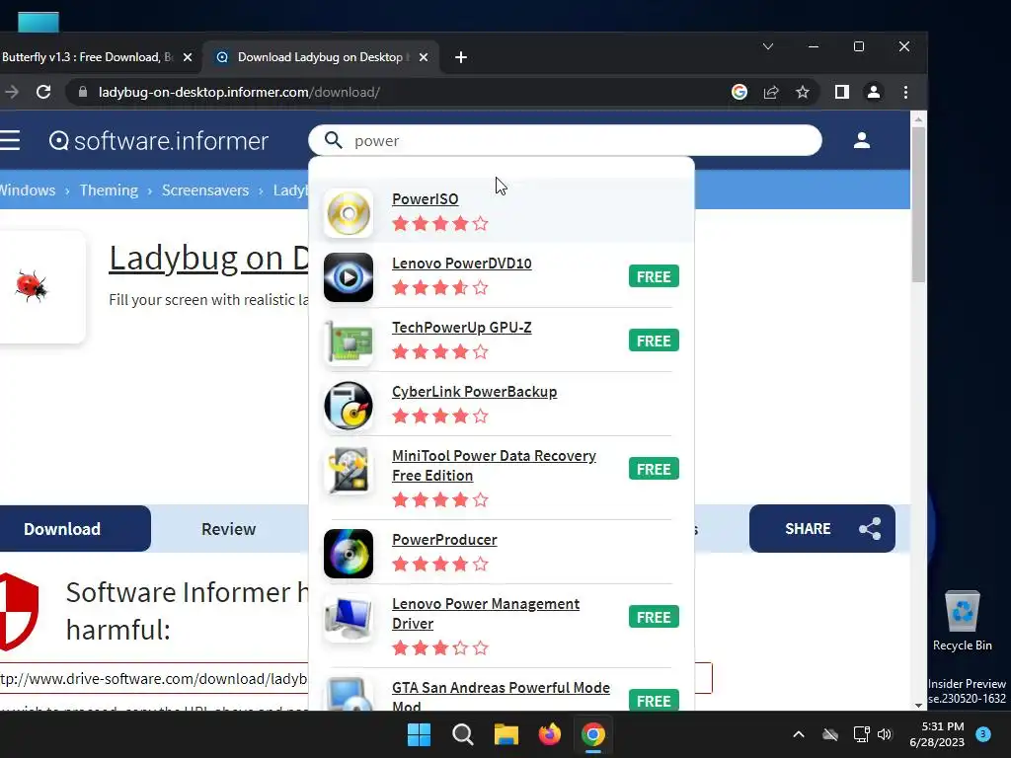Go forward in browser history
The height and width of the screenshot is (758, 1011).
12,92
